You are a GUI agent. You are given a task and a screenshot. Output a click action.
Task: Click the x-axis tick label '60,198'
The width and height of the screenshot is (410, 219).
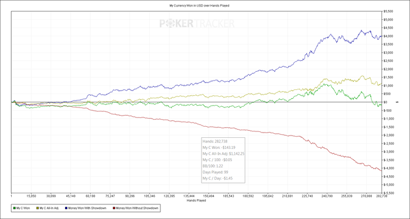(x=90, y=196)
